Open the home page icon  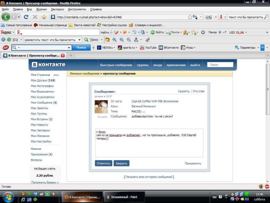coord(44,17)
